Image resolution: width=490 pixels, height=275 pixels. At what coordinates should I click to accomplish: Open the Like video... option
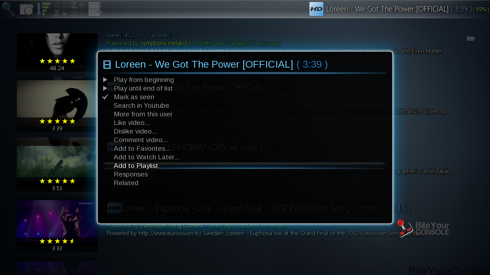click(132, 123)
